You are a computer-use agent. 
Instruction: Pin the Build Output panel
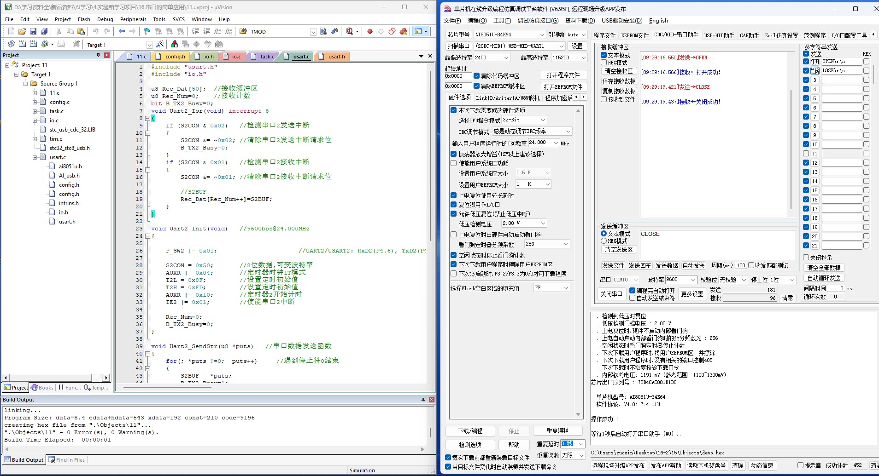(x=423, y=399)
